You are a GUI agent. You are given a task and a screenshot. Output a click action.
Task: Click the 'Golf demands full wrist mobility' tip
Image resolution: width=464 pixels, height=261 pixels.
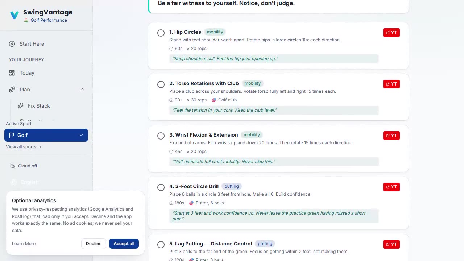274,162
